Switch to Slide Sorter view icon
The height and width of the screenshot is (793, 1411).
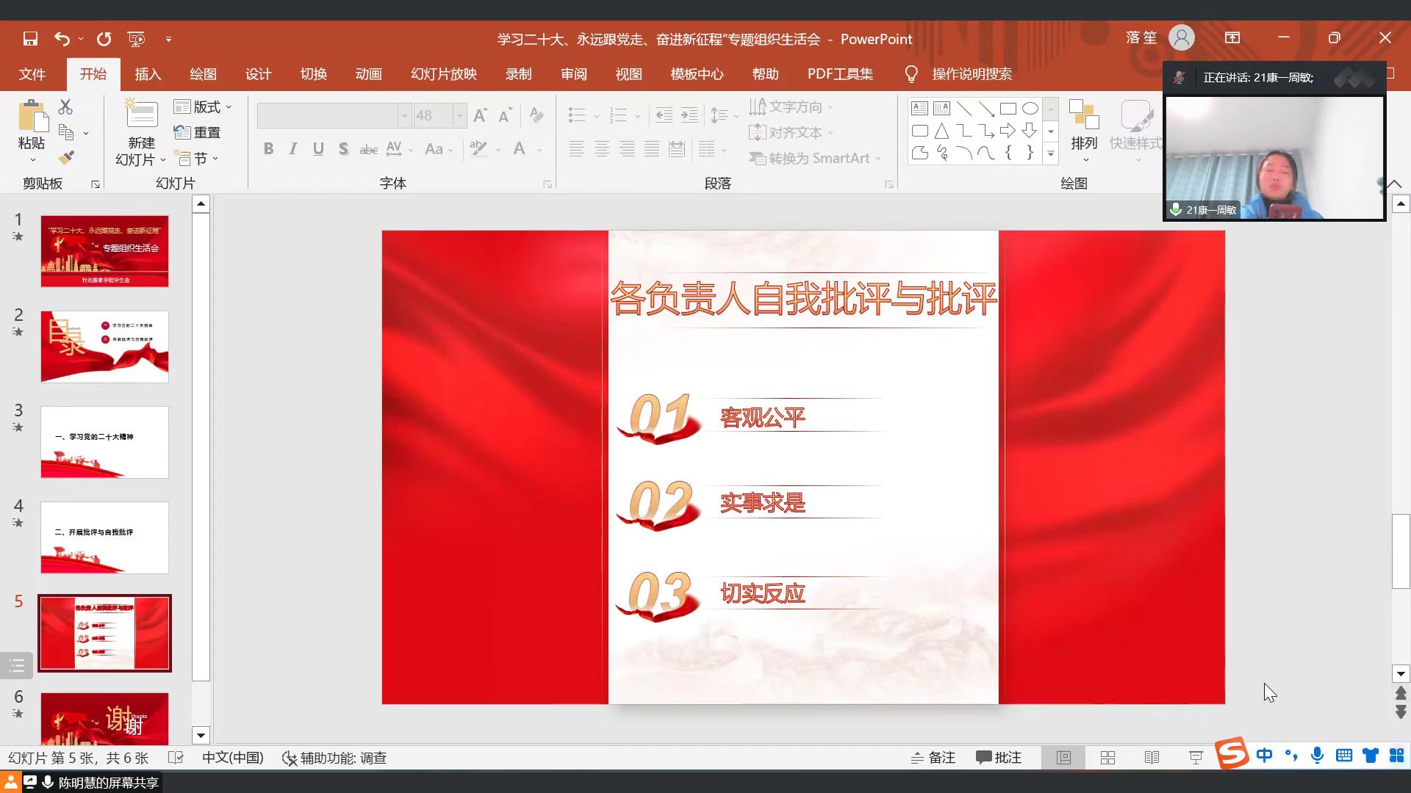click(x=1107, y=758)
